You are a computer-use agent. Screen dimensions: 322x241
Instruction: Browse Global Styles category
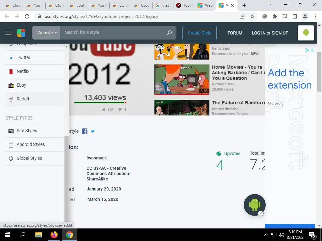(x=35, y=158)
